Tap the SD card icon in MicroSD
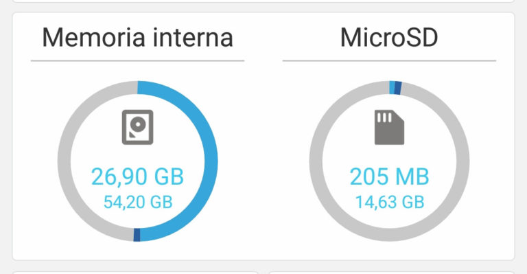This screenshot has width=527, height=274. point(389,127)
